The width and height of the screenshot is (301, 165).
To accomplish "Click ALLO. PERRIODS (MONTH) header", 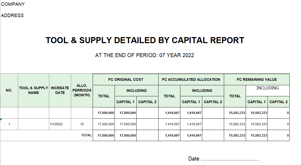I will point(82,90).
